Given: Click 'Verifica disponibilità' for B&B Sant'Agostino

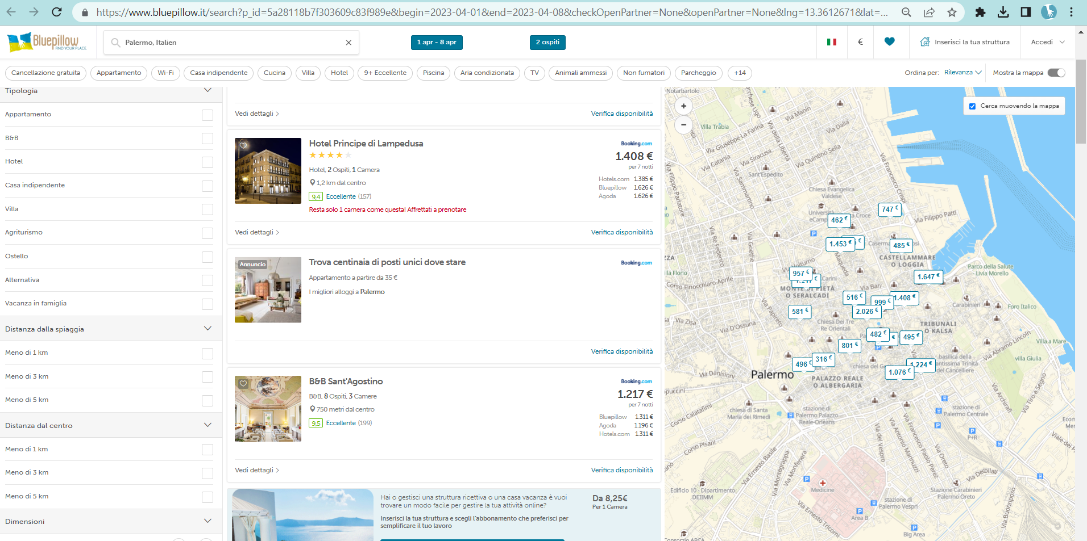Looking at the screenshot, I should click(x=622, y=469).
